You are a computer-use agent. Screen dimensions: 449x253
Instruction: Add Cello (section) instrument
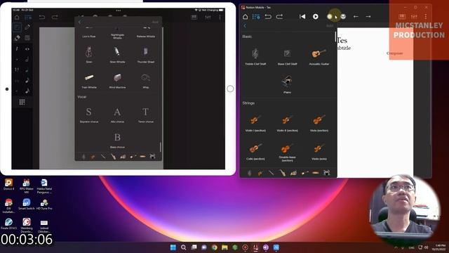click(x=255, y=152)
